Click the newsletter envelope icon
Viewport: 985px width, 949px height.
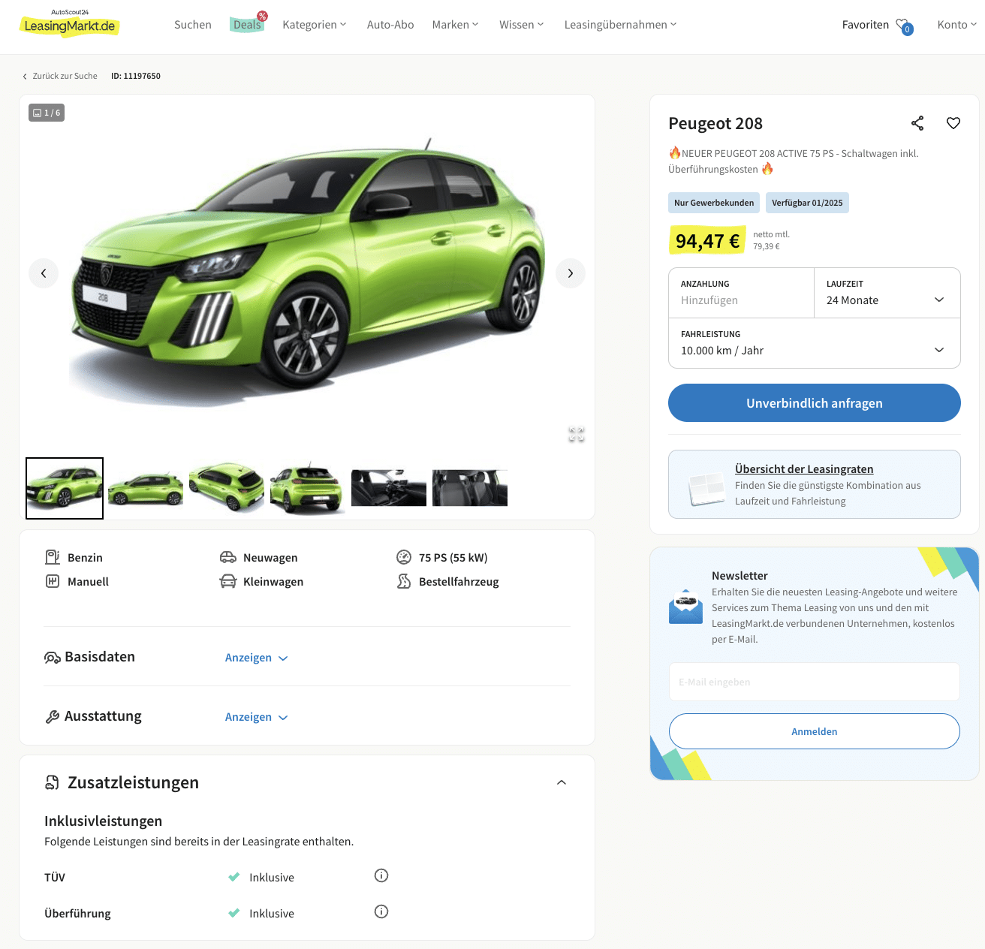[685, 607]
